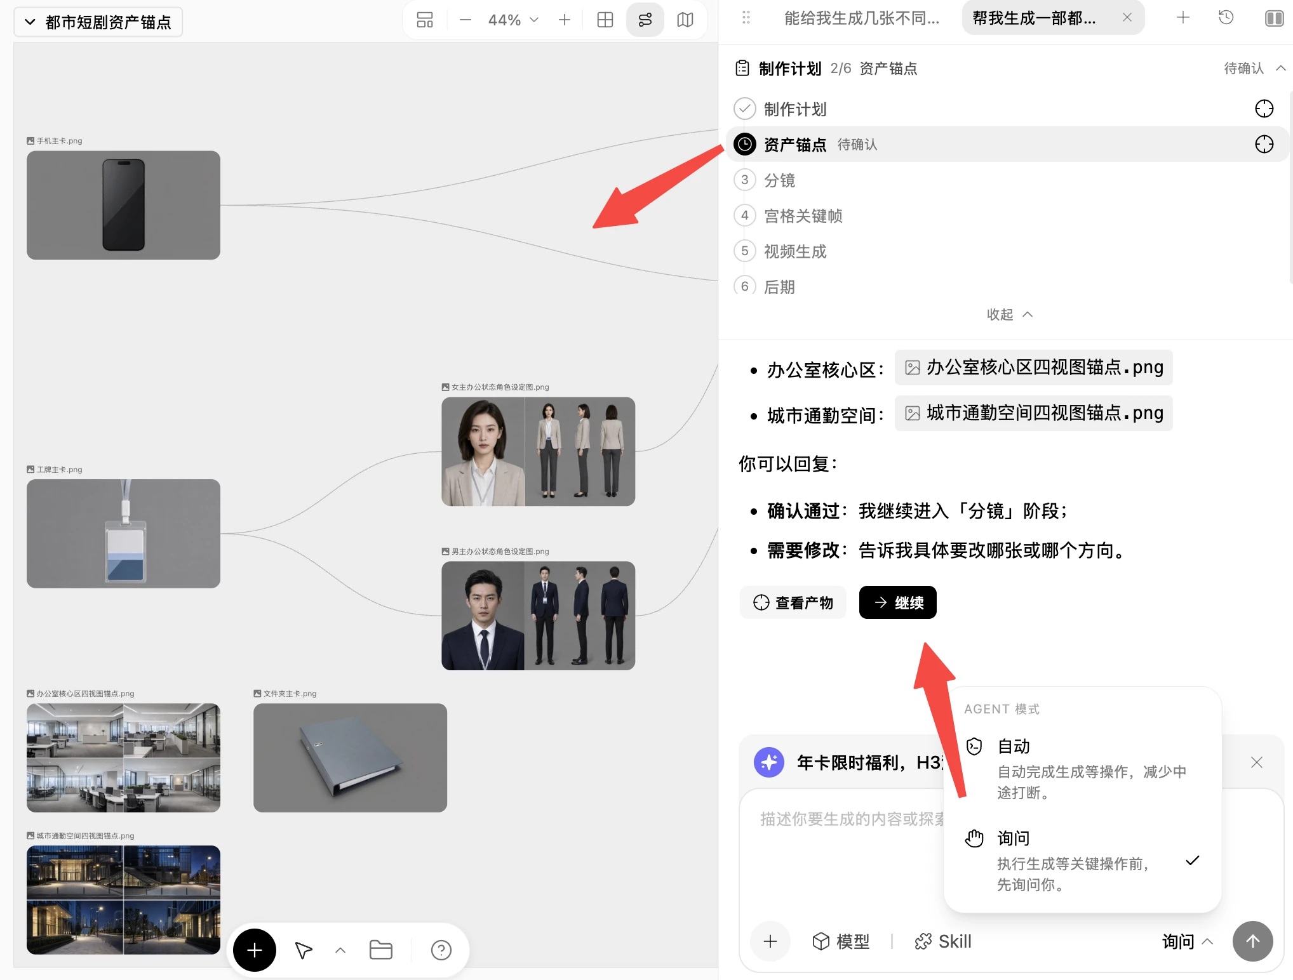Select the cursor pointer tool

tap(304, 950)
